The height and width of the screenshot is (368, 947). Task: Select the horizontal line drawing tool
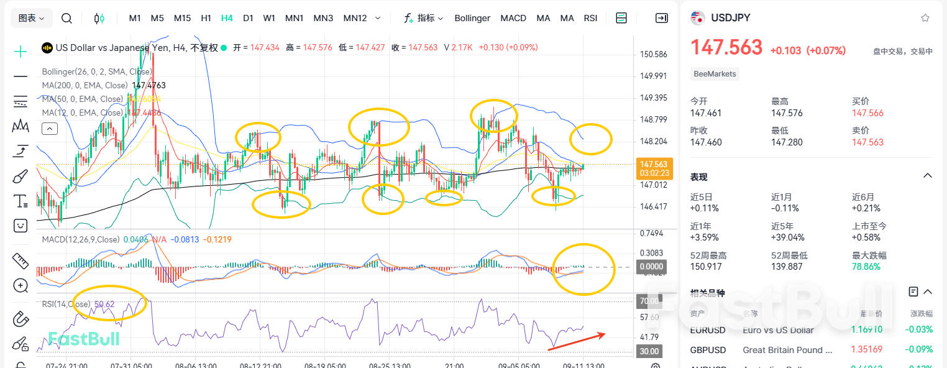tap(21, 76)
